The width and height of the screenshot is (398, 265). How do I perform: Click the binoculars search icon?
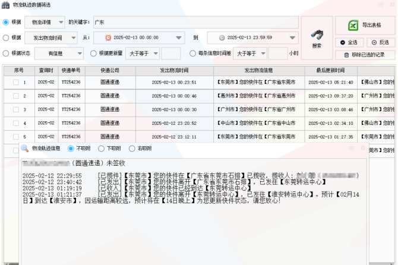317,35
